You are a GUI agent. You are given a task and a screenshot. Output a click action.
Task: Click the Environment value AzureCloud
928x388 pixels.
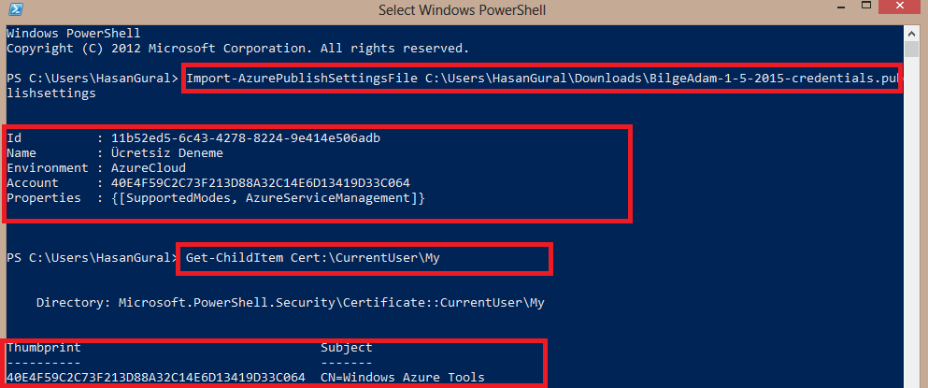point(149,168)
